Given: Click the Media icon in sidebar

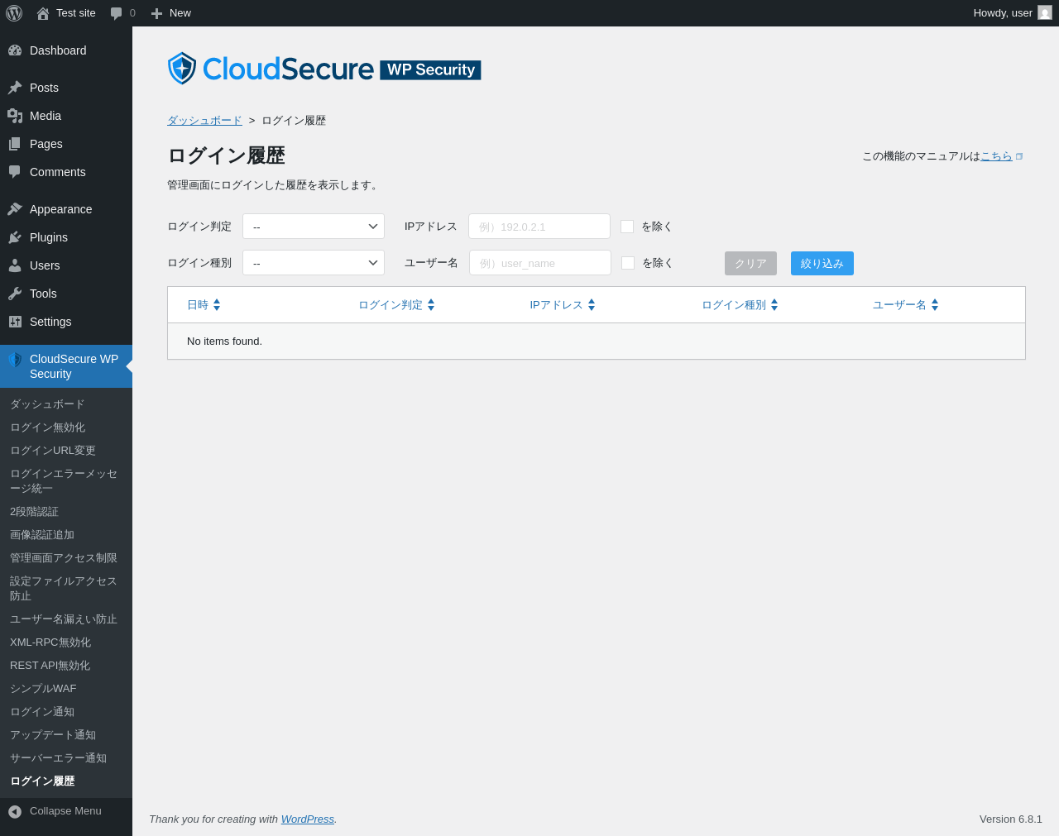Looking at the screenshot, I should pyautogui.click(x=15, y=116).
